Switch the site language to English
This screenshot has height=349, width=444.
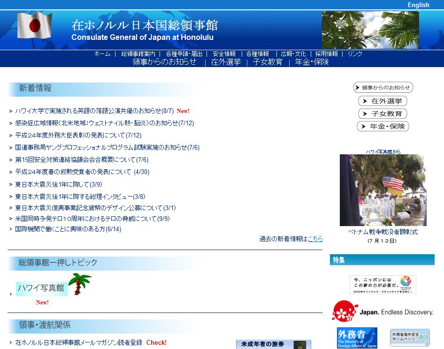[418, 5]
